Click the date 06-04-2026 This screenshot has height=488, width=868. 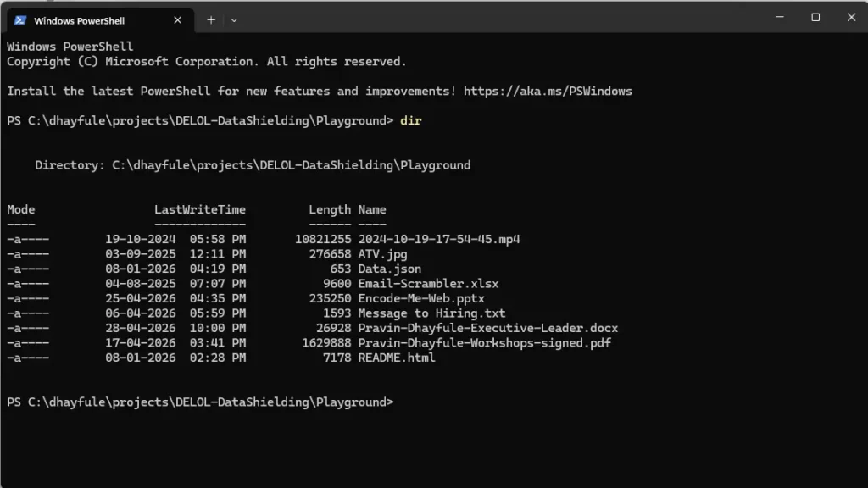(141, 313)
